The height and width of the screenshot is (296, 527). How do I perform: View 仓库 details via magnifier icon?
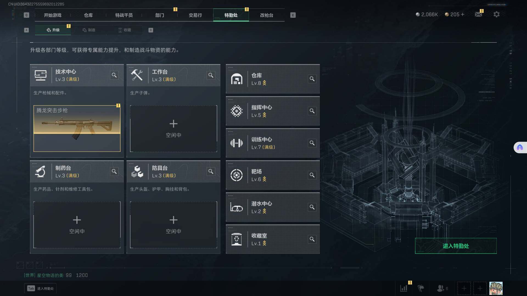pos(312,79)
